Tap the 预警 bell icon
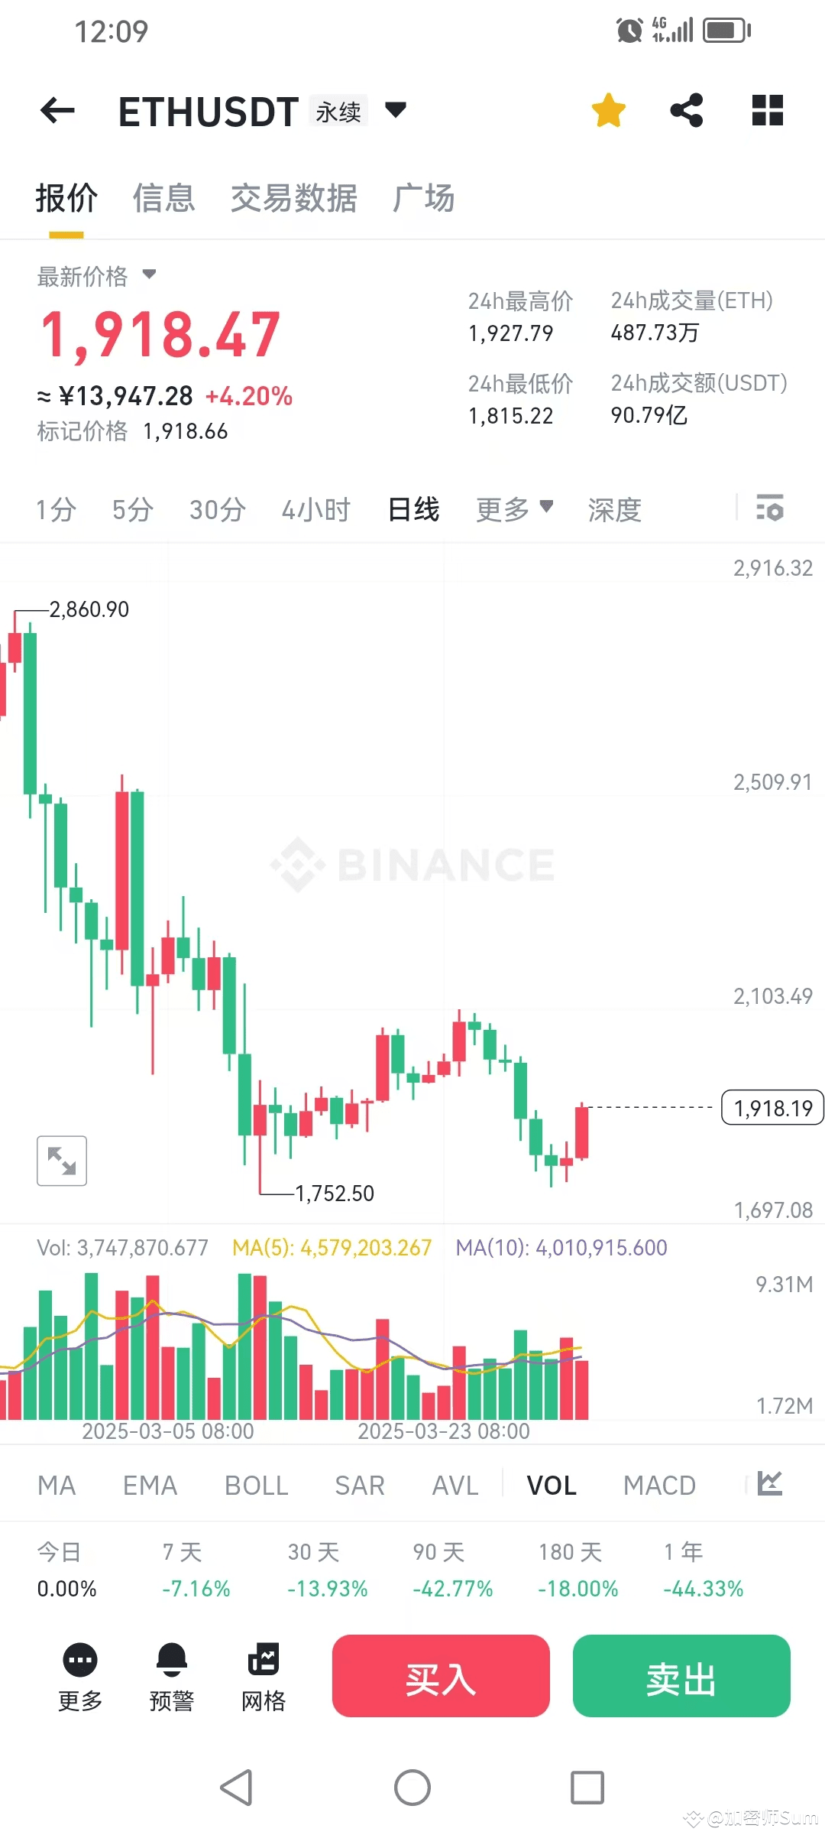The image size is (825, 1835). click(172, 1661)
